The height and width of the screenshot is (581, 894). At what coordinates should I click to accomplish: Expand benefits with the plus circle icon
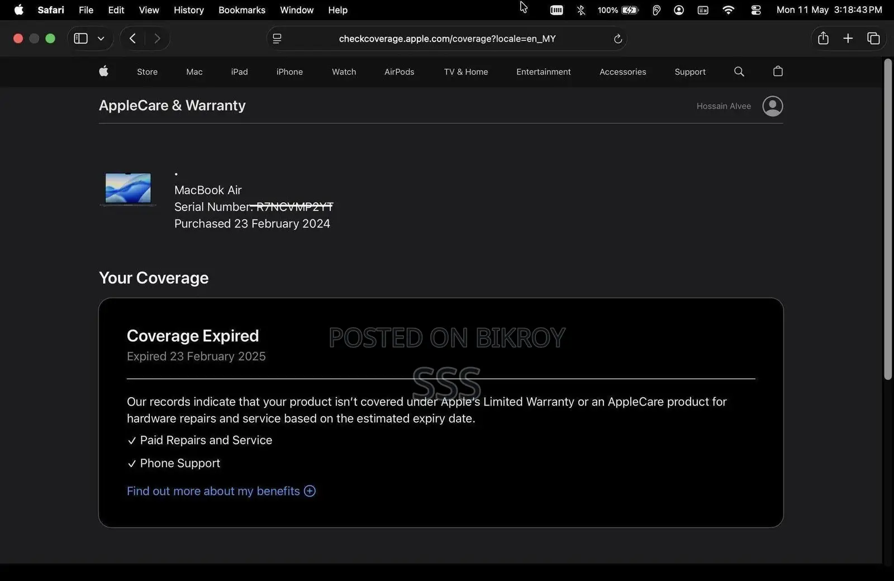(310, 491)
